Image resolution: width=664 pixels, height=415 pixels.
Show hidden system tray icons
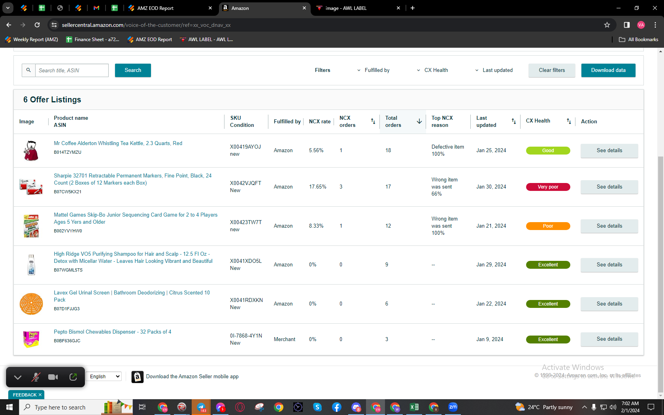coord(585,407)
